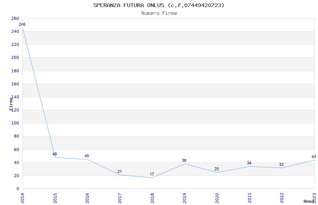Image resolution: width=318 pixels, height=205 pixels.
Task: Select the 25 data label for 2020
Action: pos(217,169)
